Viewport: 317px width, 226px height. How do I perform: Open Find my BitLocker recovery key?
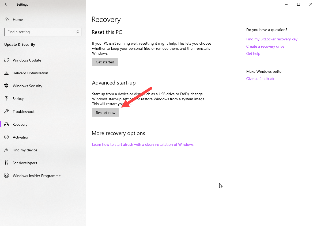[272, 39]
